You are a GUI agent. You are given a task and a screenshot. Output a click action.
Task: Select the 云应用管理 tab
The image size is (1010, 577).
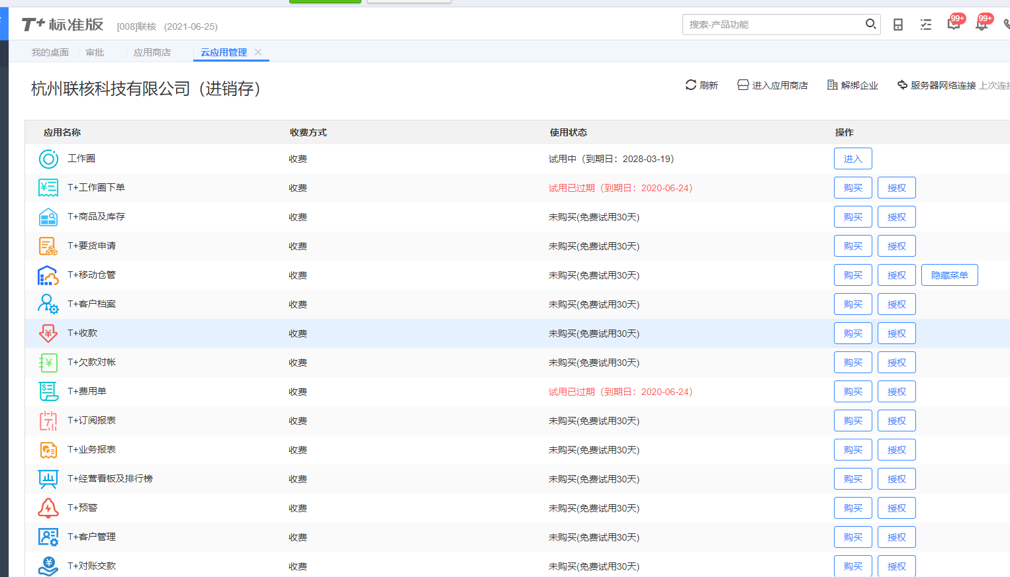coord(224,52)
